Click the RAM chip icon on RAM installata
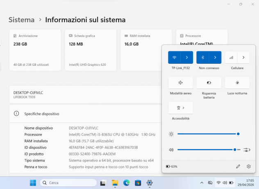Screen dimensions: 259x189 pyautogui.click(x=126, y=36)
